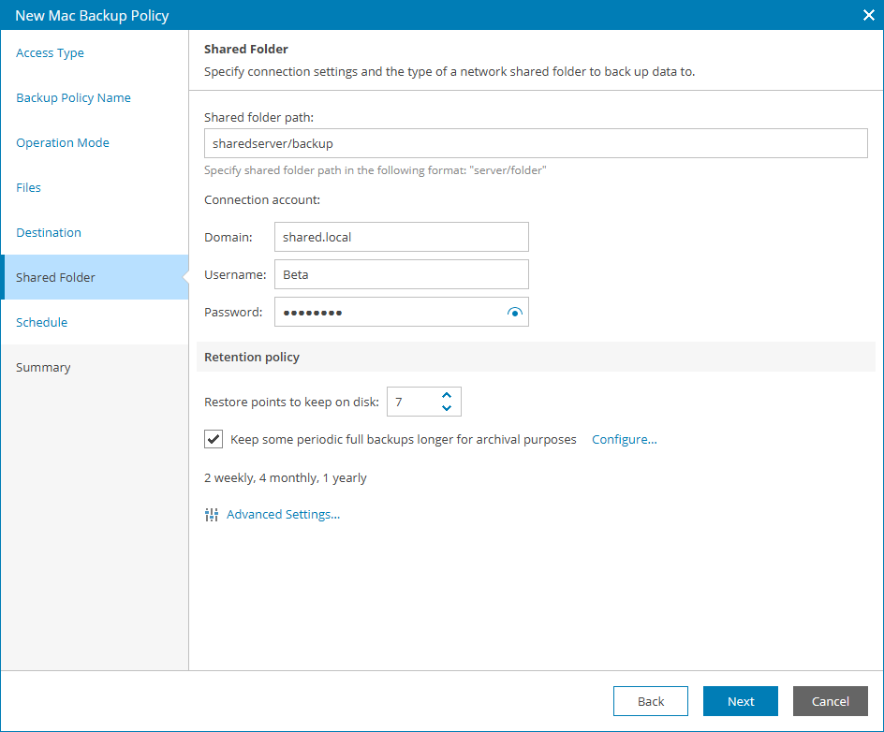Click the shared folder path field

click(x=536, y=143)
